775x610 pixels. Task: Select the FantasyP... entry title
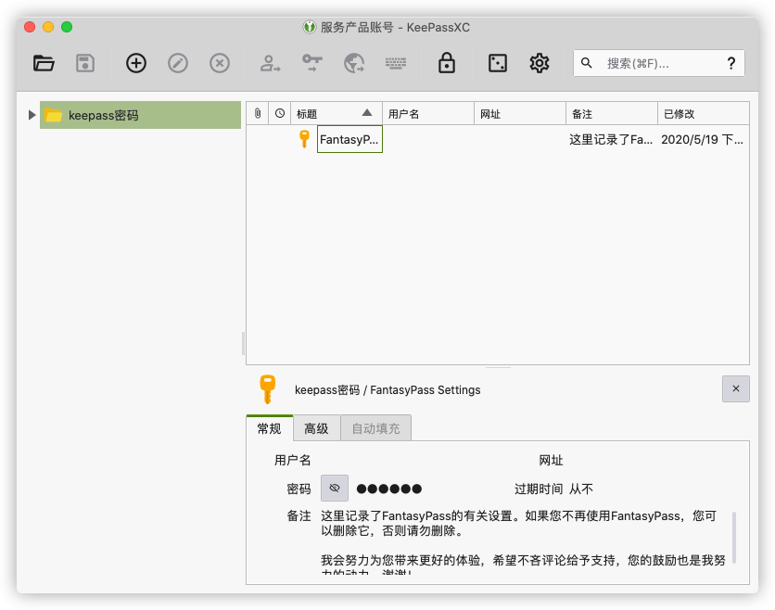(x=349, y=139)
